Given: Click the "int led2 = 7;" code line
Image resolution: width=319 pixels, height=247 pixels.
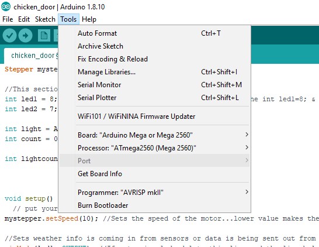Looking at the screenshot, I should click(x=31, y=109).
